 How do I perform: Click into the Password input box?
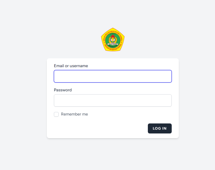coord(113,100)
